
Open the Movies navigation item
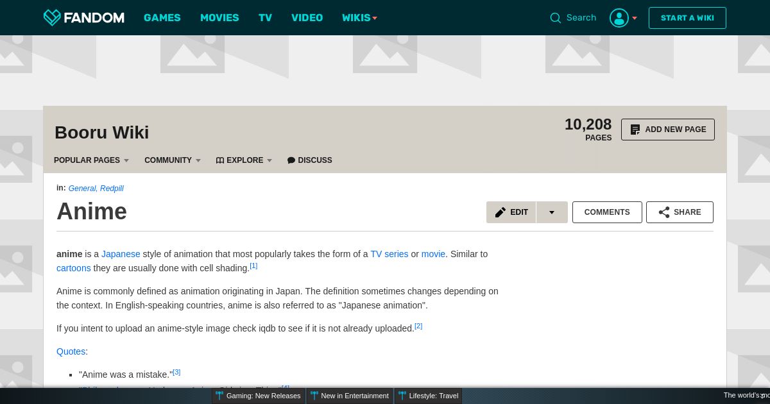pyautogui.click(x=219, y=18)
